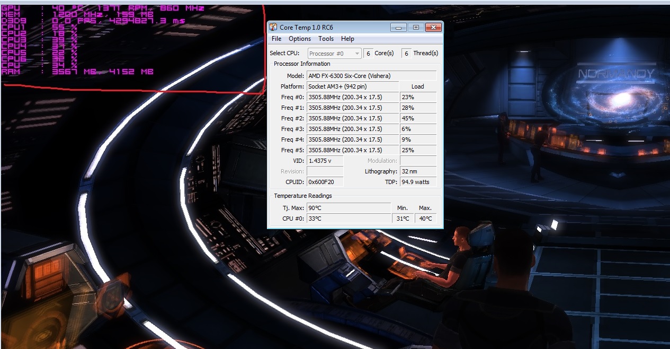Close the Core Temp window
Screen dimensions: 670x349
point(433,27)
